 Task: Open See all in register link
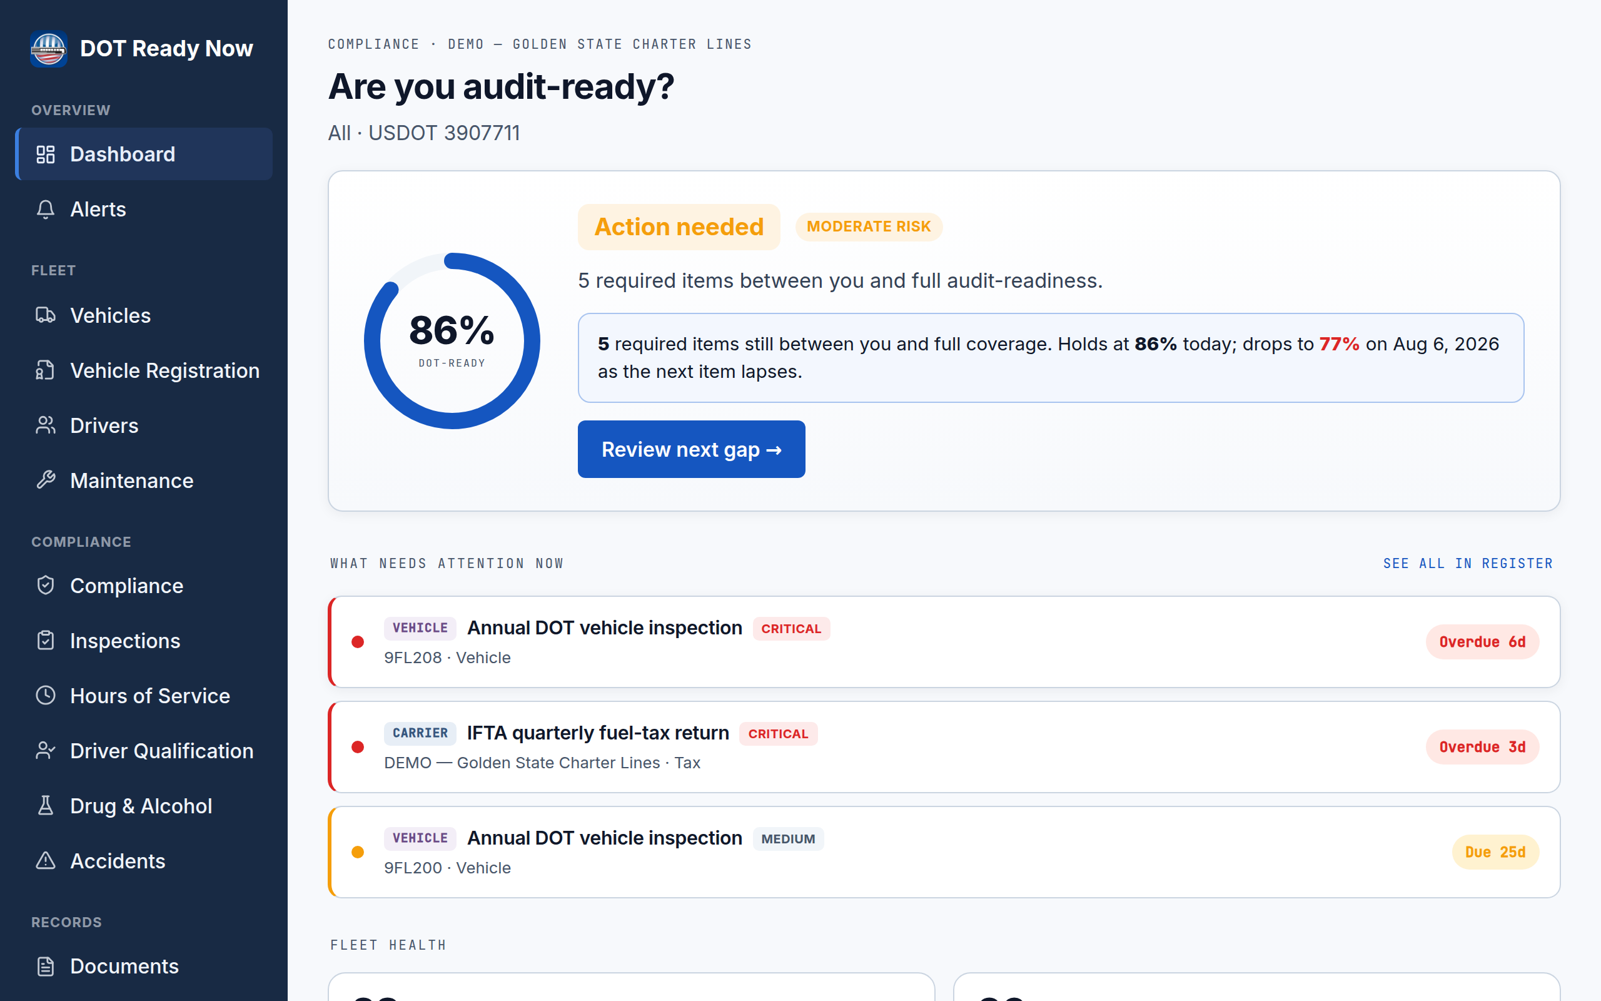point(1467,564)
